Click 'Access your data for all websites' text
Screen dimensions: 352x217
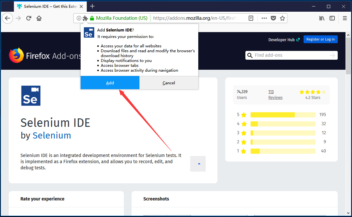[x=131, y=46]
